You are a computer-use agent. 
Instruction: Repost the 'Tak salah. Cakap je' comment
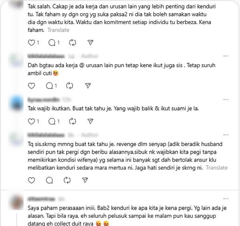click(x=72, y=43)
